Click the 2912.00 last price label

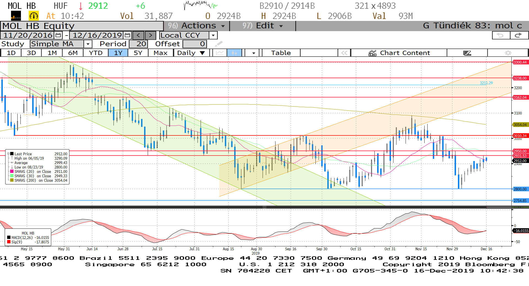point(520,161)
